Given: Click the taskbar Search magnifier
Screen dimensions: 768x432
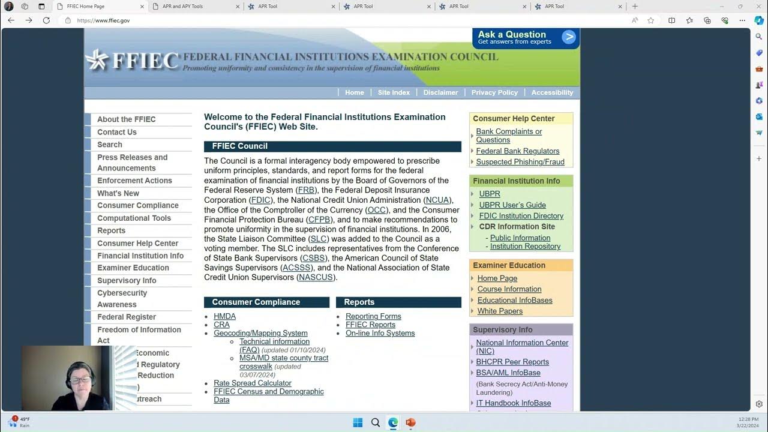Looking at the screenshot, I should [x=376, y=422].
